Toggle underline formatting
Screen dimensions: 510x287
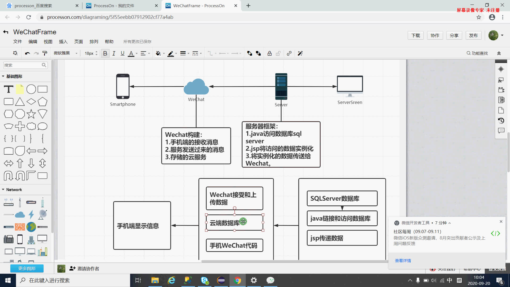coord(122,53)
